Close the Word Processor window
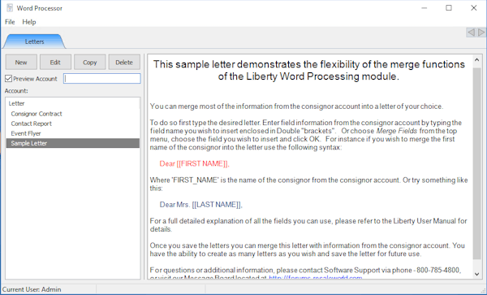This screenshot has width=487, height=295. pyautogui.click(x=474, y=8)
